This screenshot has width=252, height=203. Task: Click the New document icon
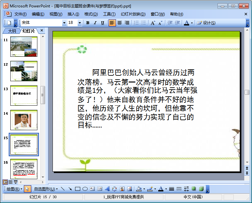(x=9, y=23)
